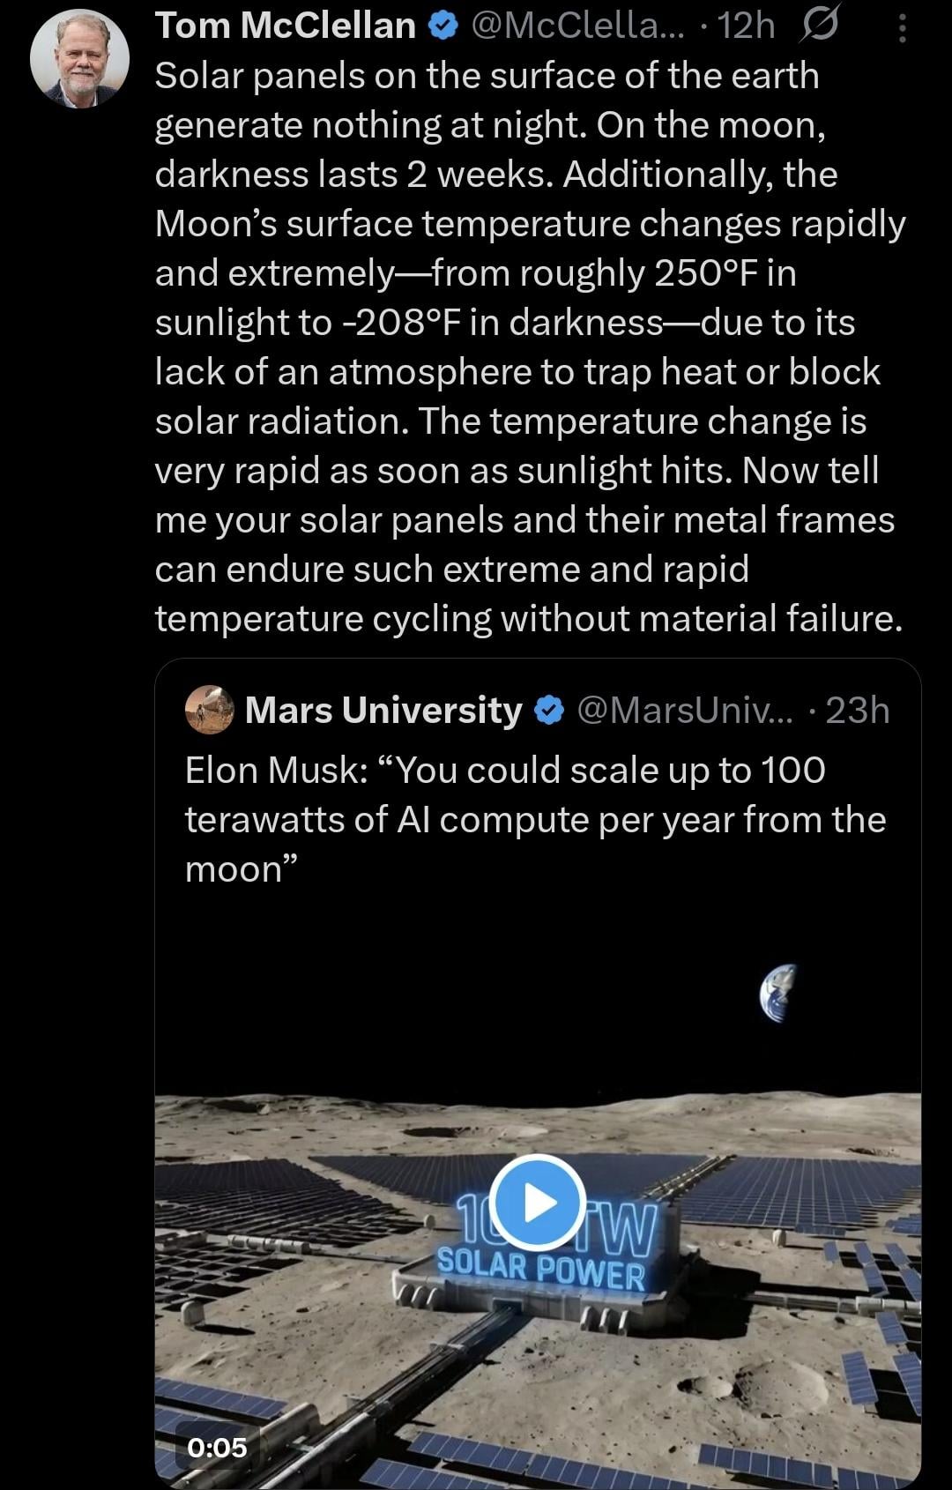Click the 12h post timestamp
952x1490 pixels.
[x=746, y=27]
